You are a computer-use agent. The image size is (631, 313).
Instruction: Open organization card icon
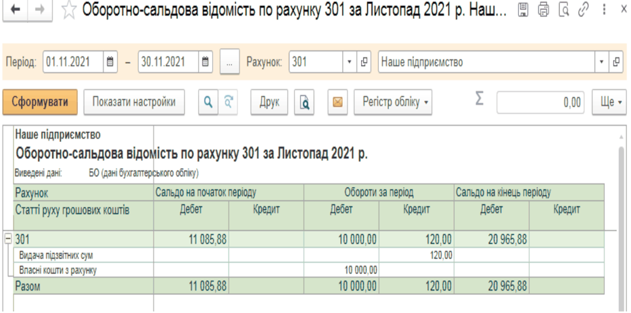615,62
